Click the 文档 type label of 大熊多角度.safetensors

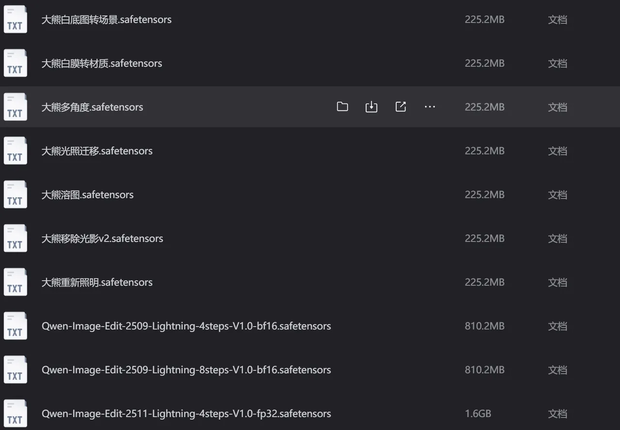558,107
